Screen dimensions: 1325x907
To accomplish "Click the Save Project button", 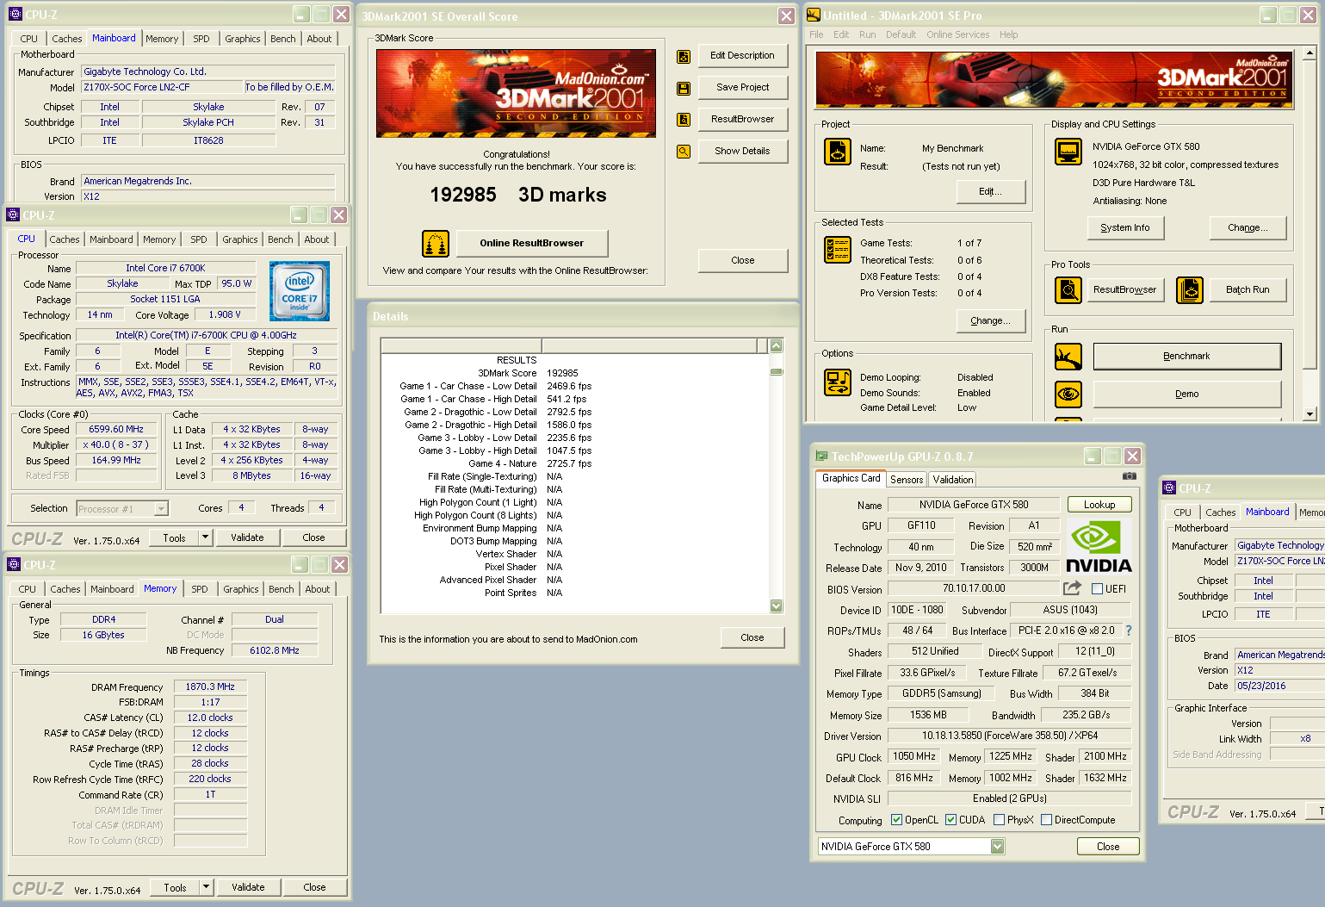I will click(x=742, y=87).
